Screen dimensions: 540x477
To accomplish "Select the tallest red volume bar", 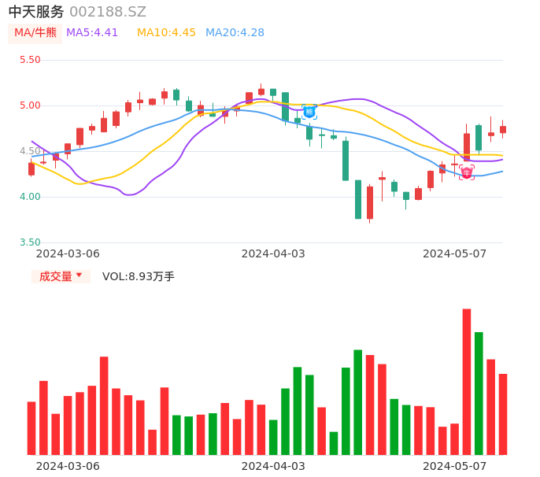I will [467, 382].
